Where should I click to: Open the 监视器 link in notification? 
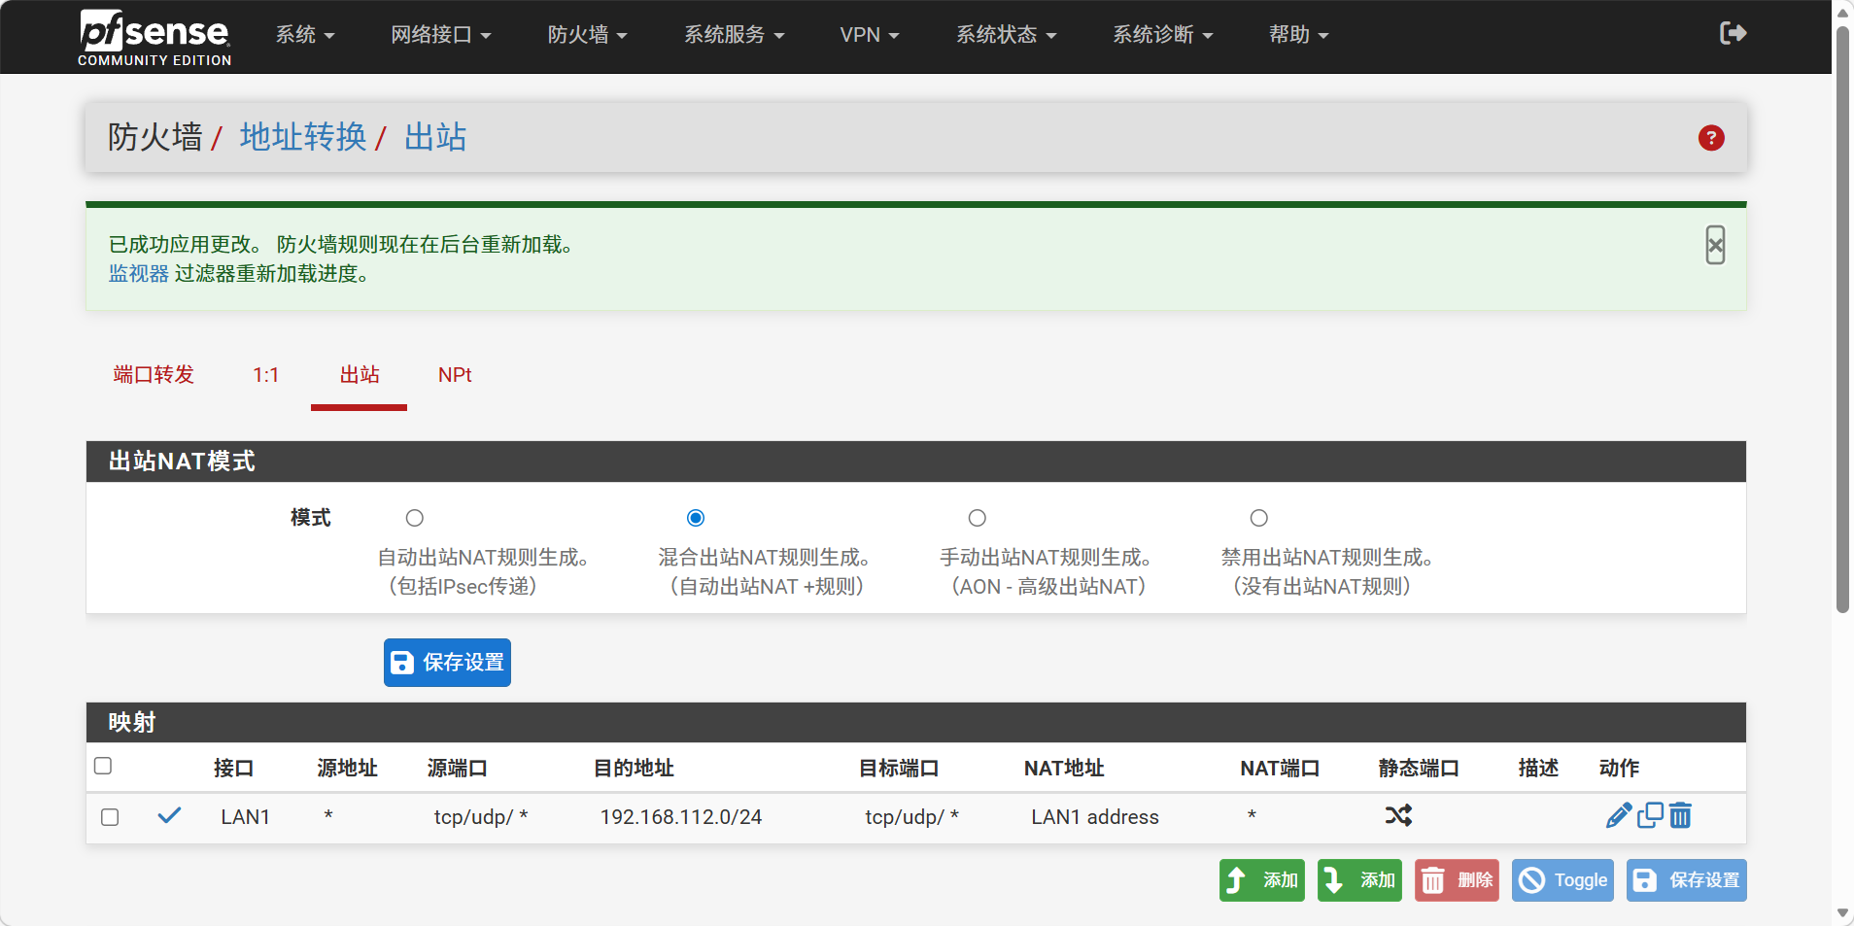point(139,274)
